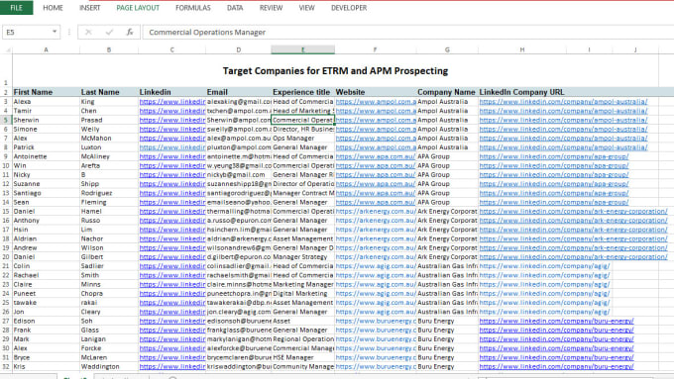This screenshot has width=674, height=379.
Task: Open Alexa King's LinkedIn link
Action: pos(171,102)
